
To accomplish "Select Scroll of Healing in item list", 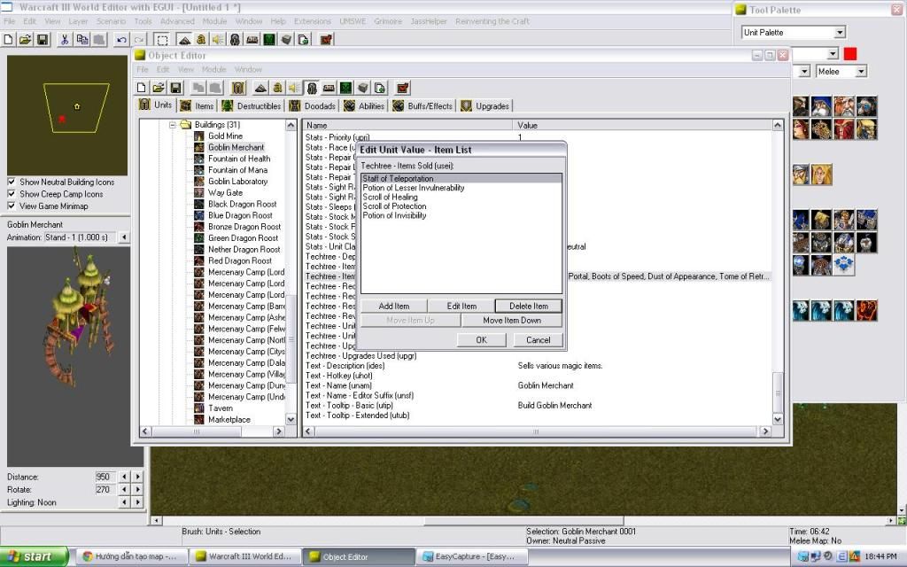I will coord(390,197).
